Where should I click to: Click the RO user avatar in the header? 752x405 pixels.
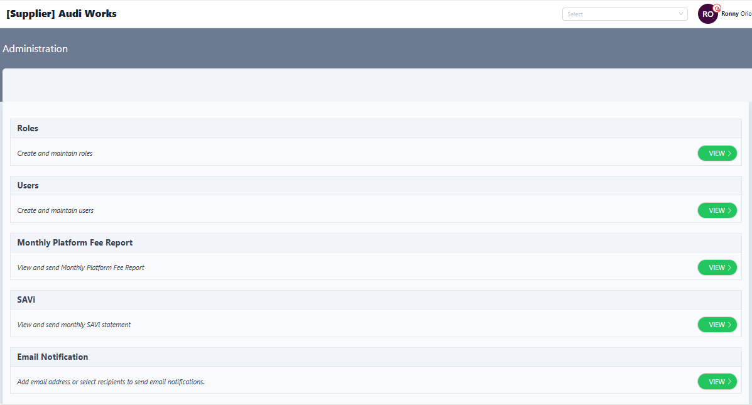[708, 13]
